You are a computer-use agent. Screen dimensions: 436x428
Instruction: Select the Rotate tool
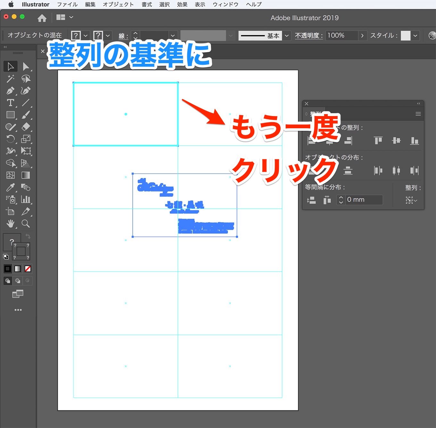11,139
